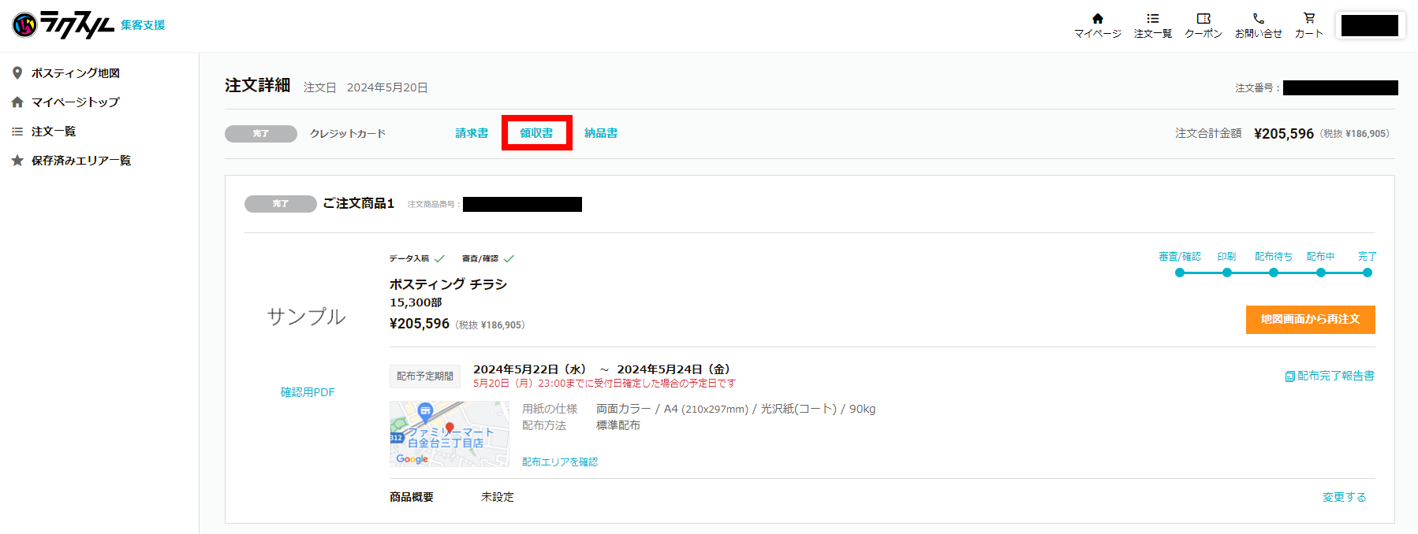Image resolution: width=1418 pixels, height=534 pixels.
Task: Click the 集客支援 label by the logo
Action: click(x=143, y=25)
